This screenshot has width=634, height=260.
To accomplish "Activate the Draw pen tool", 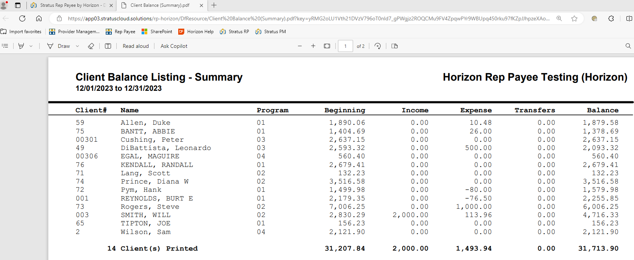I will (59, 46).
